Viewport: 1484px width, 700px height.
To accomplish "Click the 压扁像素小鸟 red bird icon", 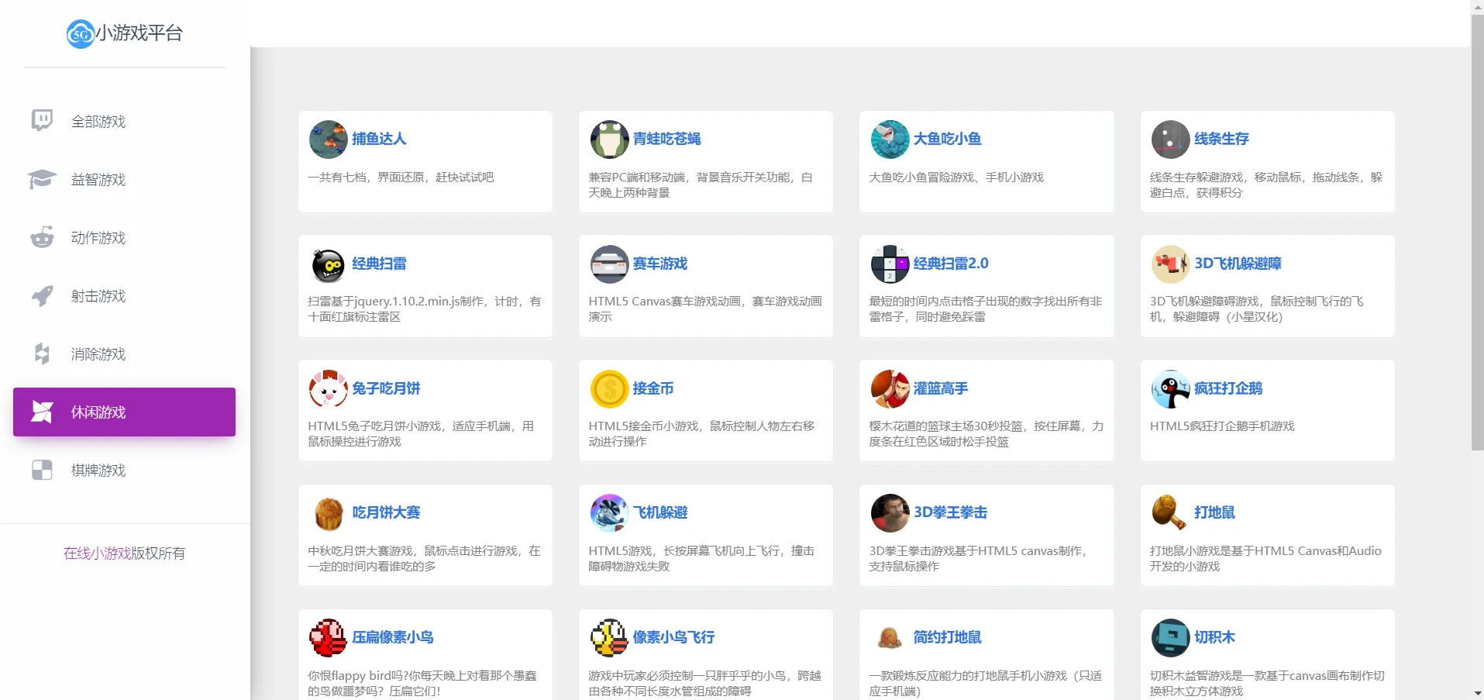I will click(x=328, y=636).
